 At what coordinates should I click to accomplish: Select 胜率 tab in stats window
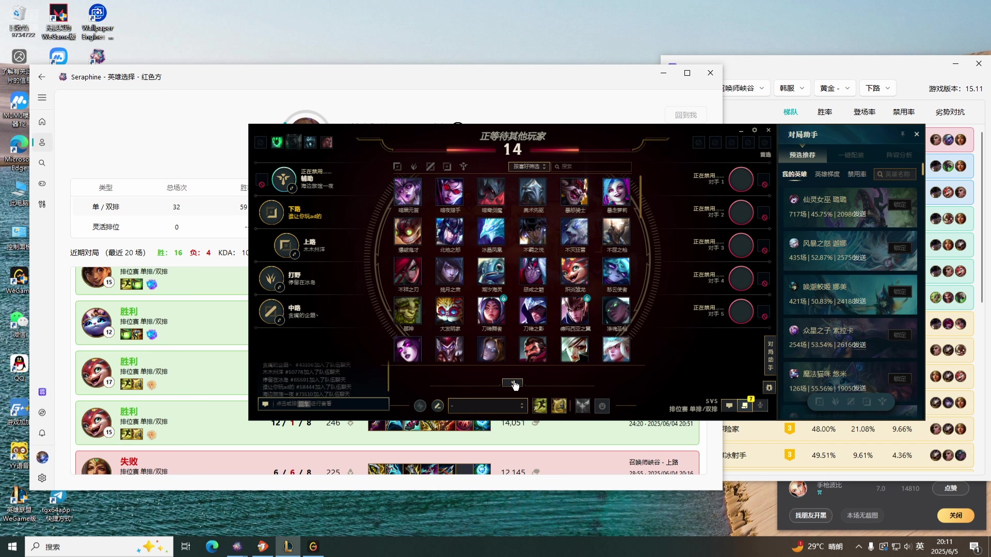point(825,112)
